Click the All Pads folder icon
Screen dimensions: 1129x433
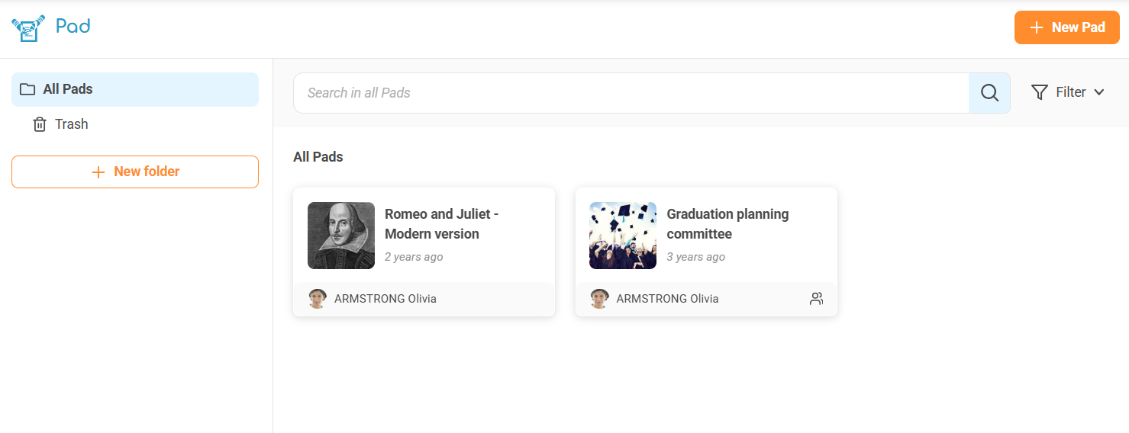[27, 89]
